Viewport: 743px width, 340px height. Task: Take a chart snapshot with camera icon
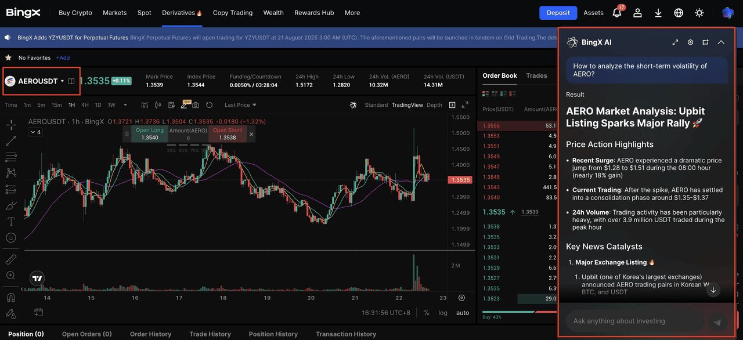pos(196,105)
